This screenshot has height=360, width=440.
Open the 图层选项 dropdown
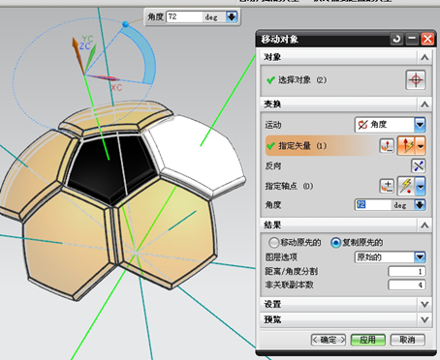pyautogui.click(x=420, y=257)
